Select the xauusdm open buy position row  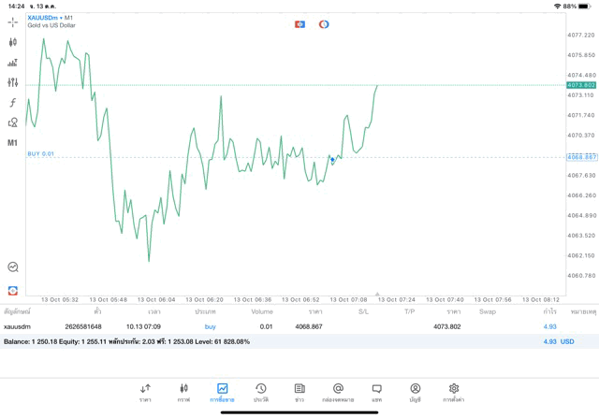[281, 326]
